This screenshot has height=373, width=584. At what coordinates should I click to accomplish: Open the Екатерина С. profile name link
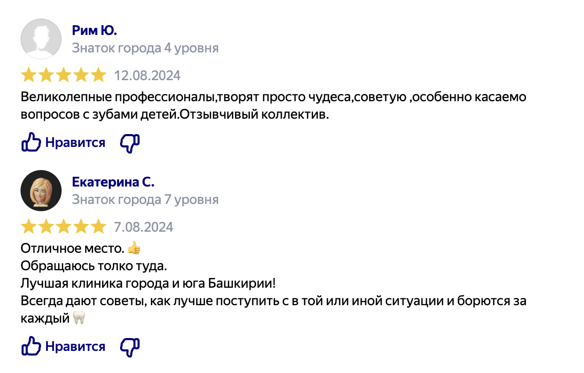point(113,182)
